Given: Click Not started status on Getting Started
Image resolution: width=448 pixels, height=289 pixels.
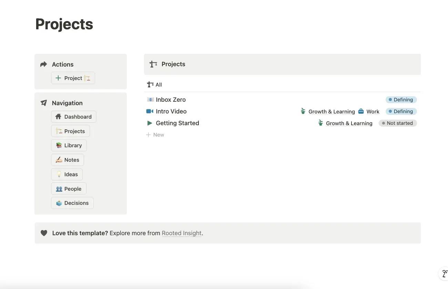Looking at the screenshot, I should tap(398, 123).
